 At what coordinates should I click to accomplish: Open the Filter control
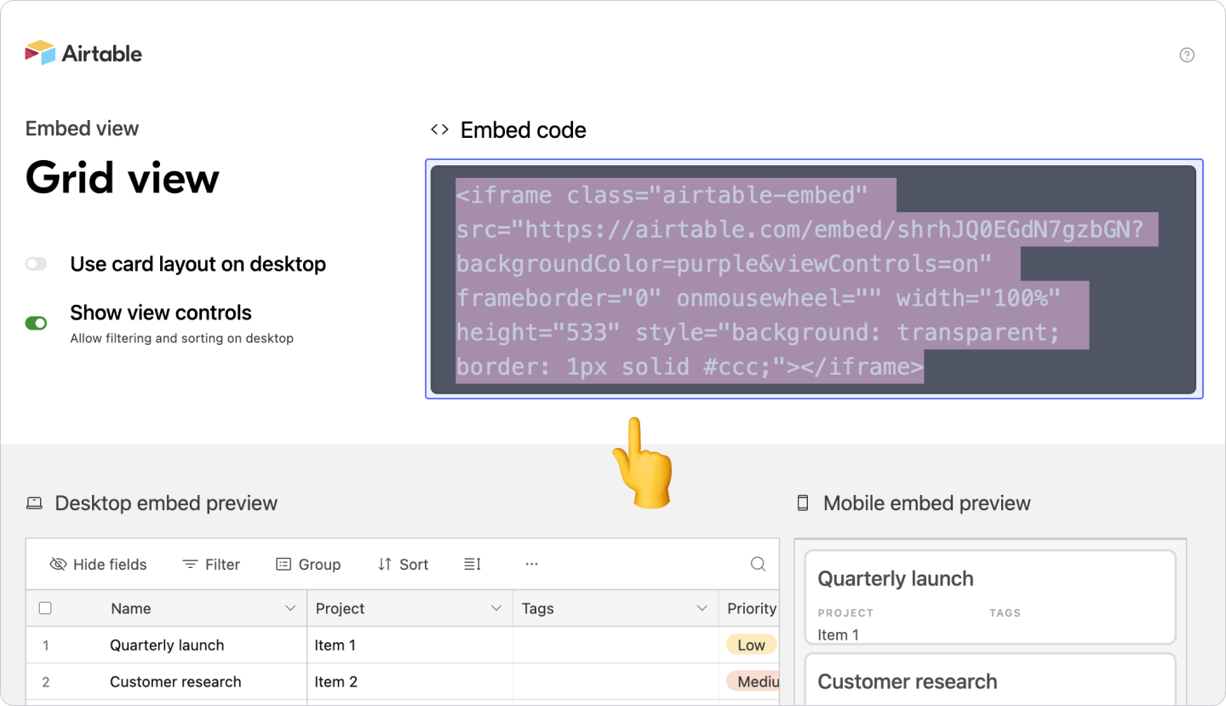coord(211,564)
